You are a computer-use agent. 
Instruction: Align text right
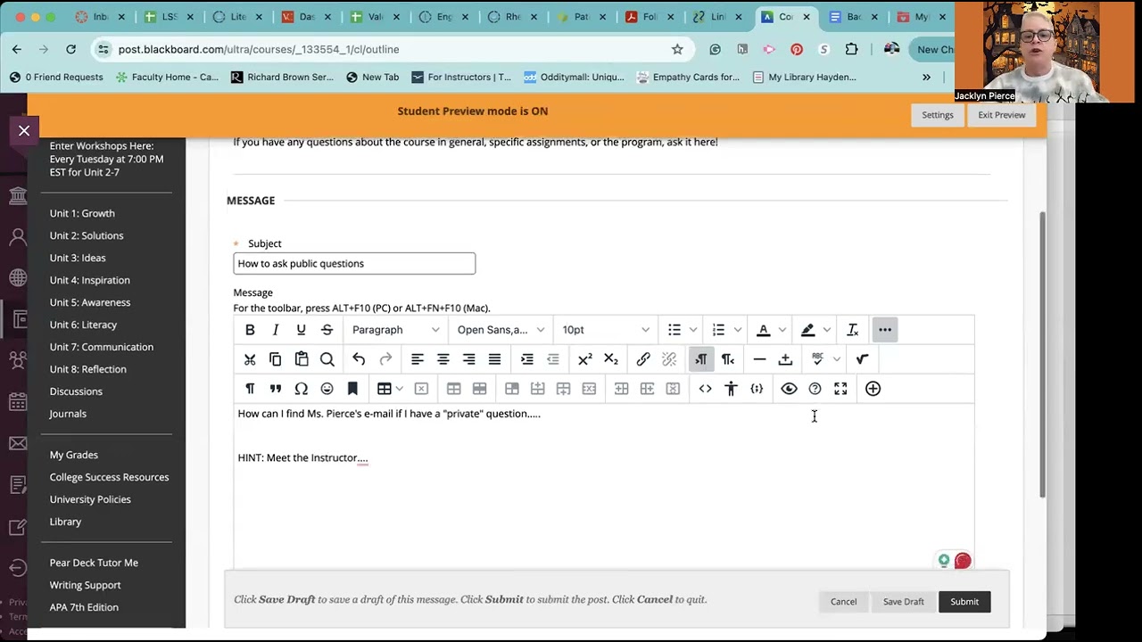[468, 359]
